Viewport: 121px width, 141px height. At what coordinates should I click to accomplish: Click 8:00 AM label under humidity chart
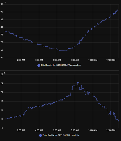pos(75,130)
